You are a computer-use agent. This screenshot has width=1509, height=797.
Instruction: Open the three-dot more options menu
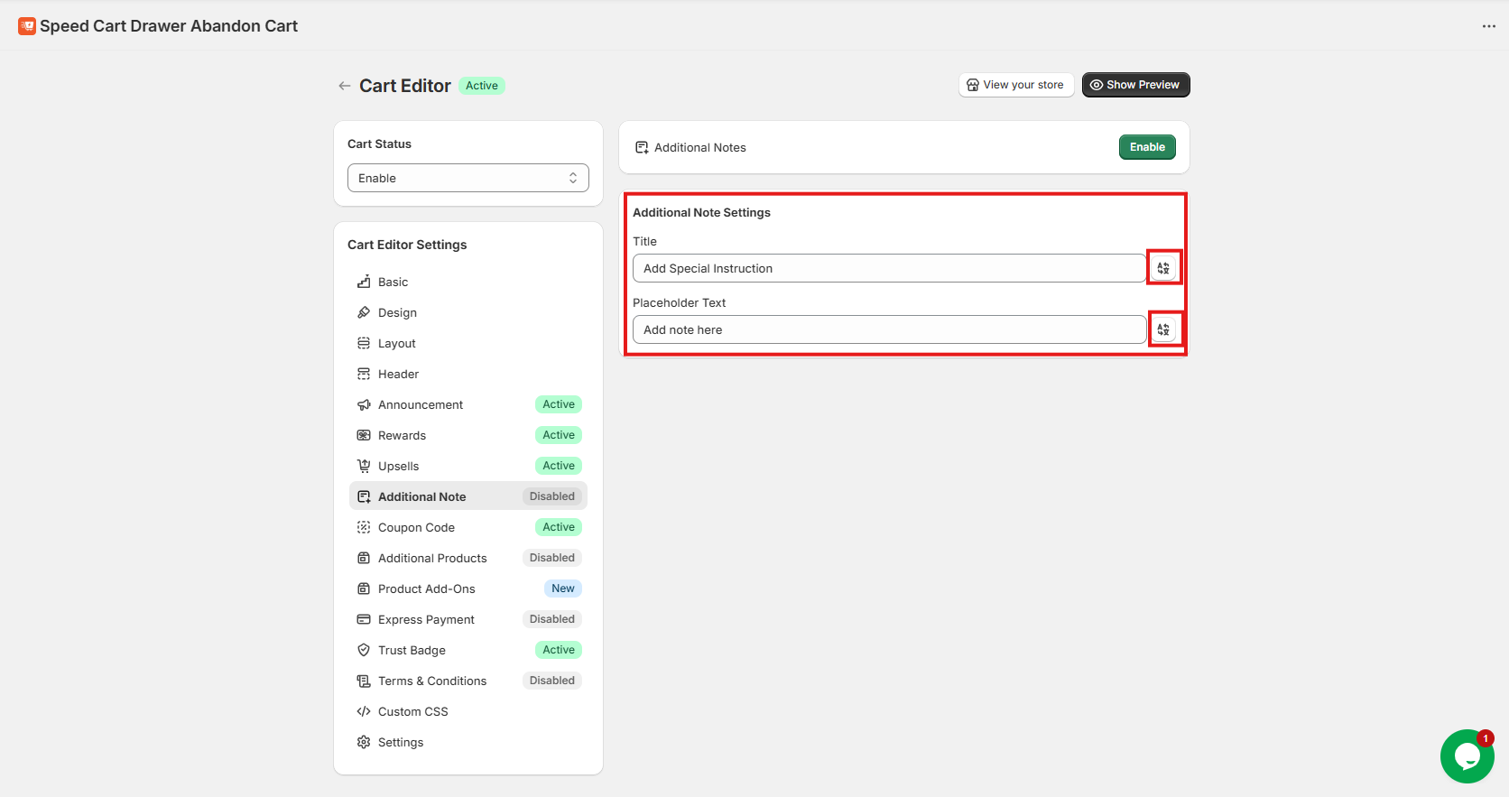pyautogui.click(x=1488, y=26)
